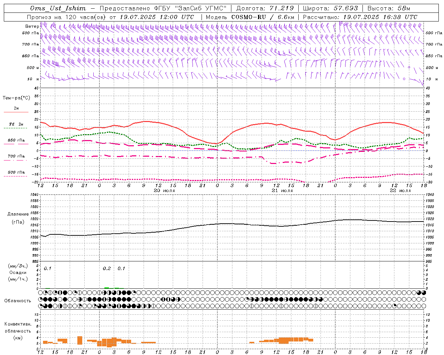Click the Осадки precipitation label
The height and width of the screenshot is (355, 444).
18,272
